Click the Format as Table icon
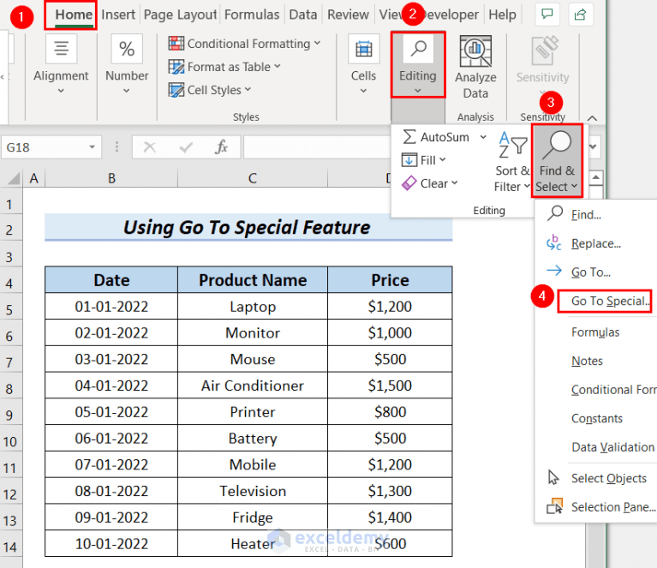Screen dimensions: 657x568 click(x=176, y=67)
